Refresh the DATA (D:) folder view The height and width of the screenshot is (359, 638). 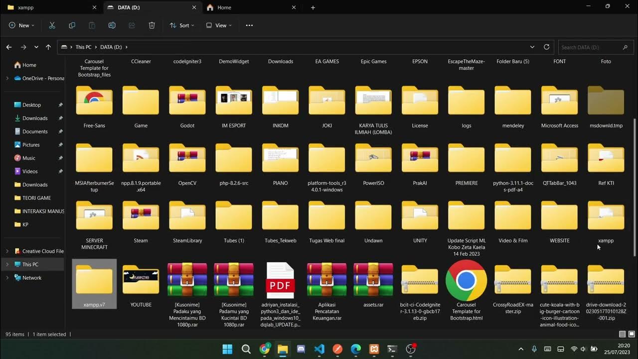pyautogui.click(x=546, y=47)
